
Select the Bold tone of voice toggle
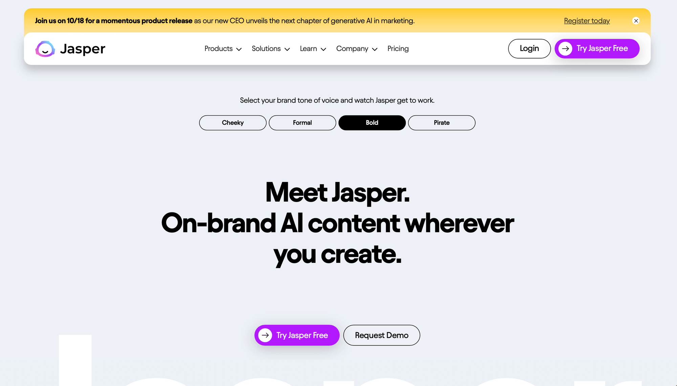tap(372, 122)
